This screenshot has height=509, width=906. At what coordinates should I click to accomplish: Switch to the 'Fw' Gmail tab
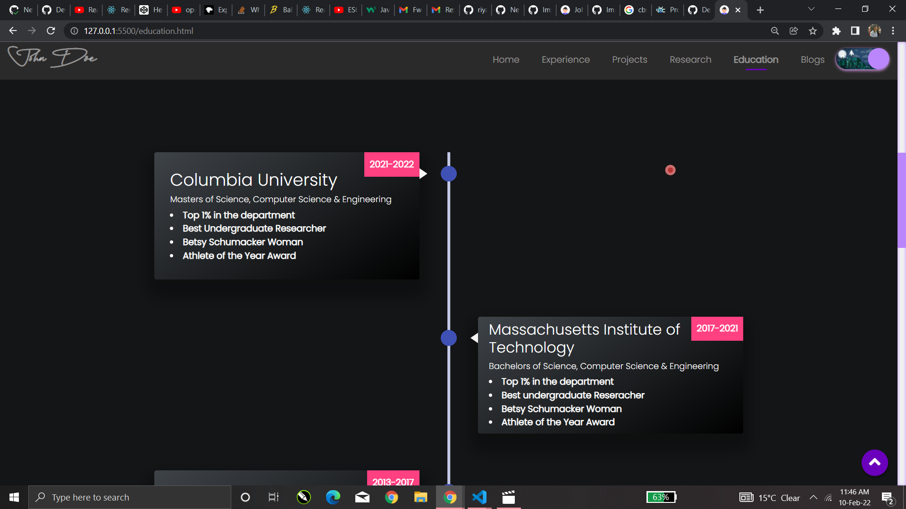411,10
